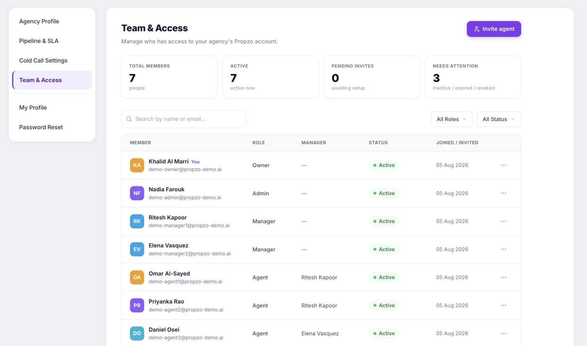Click the email demo-manager2@propzo-demo.ai
The height and width of the screenshot is (346, 587).
190,254
